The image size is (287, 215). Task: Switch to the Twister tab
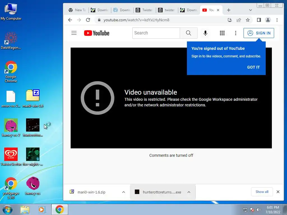point(144,10)
